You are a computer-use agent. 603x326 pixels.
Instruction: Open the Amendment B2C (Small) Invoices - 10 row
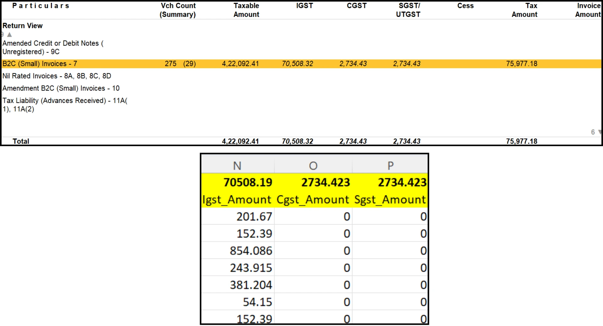pyautogui.click(x=61, y=88)
